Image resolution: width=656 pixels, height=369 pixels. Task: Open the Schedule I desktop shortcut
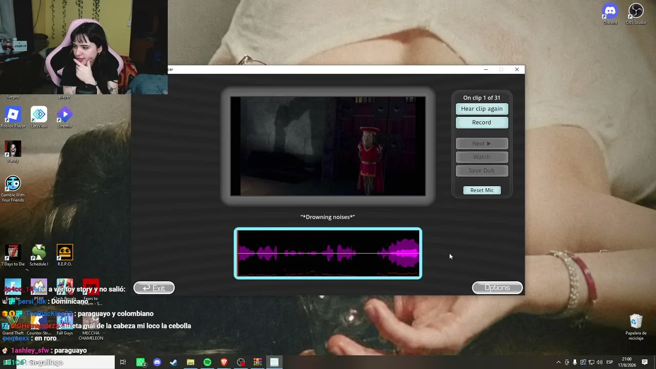tap(39, 255)
